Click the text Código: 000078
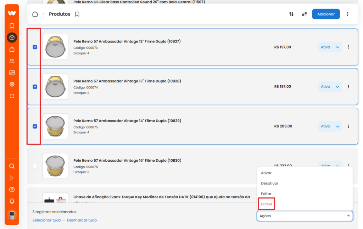 pyautogui.click(x=85, y=167)
